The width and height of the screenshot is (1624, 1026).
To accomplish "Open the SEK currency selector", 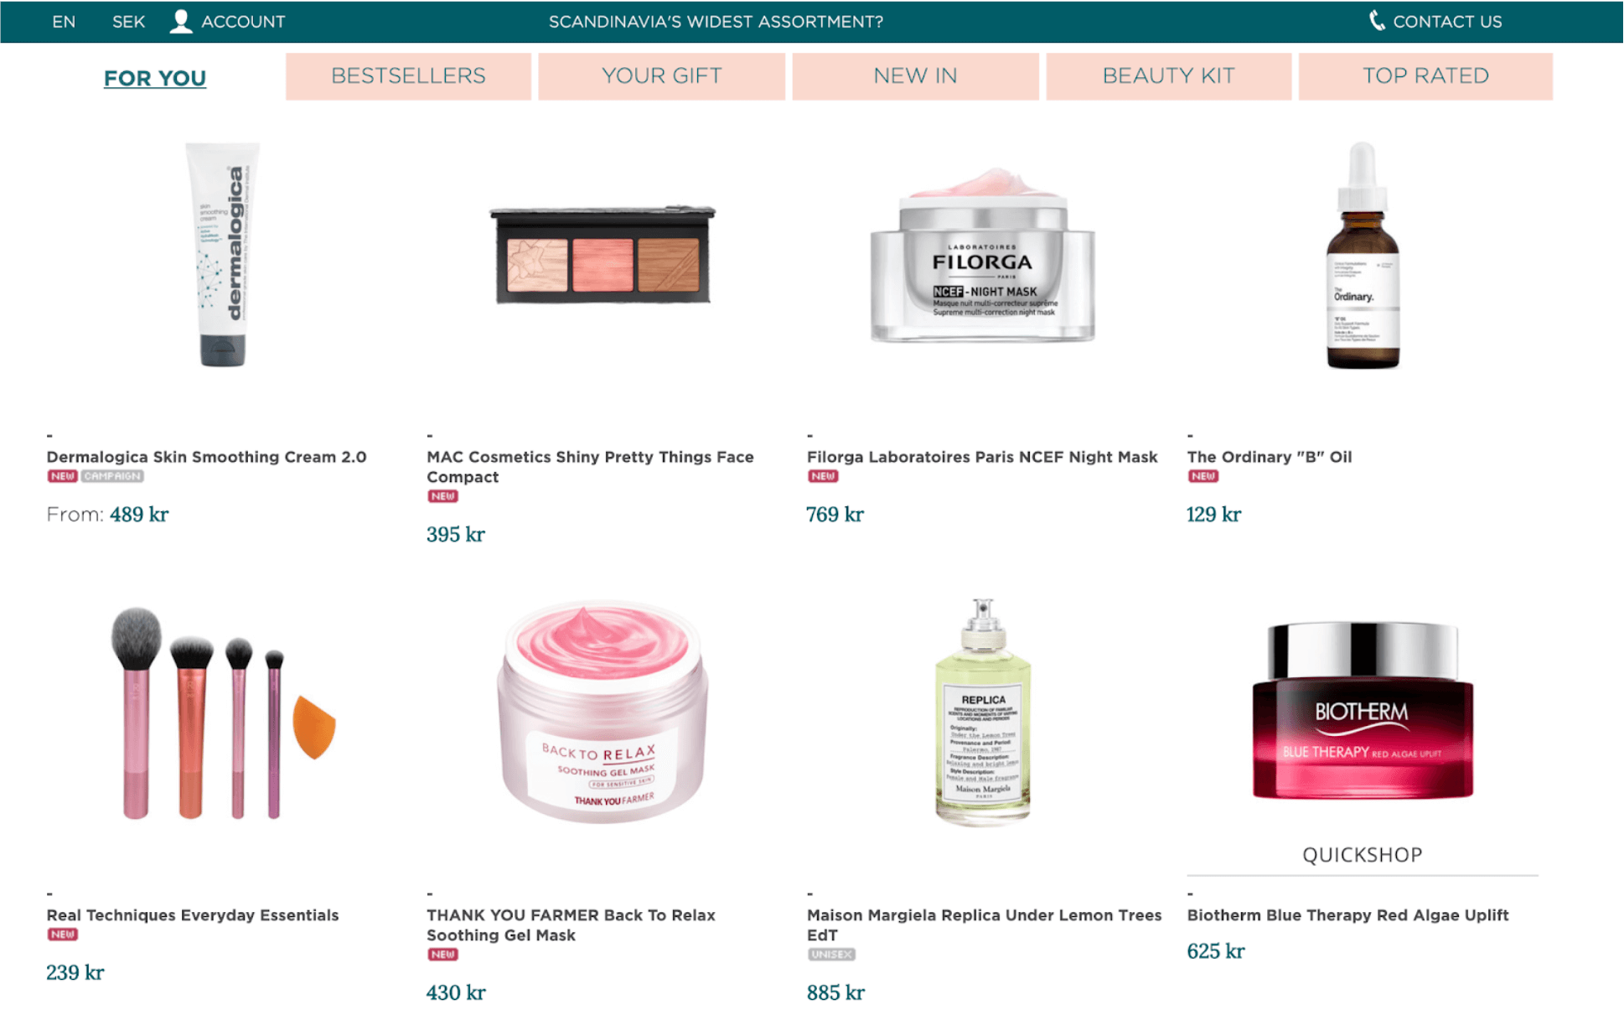I will pos(128,22).
